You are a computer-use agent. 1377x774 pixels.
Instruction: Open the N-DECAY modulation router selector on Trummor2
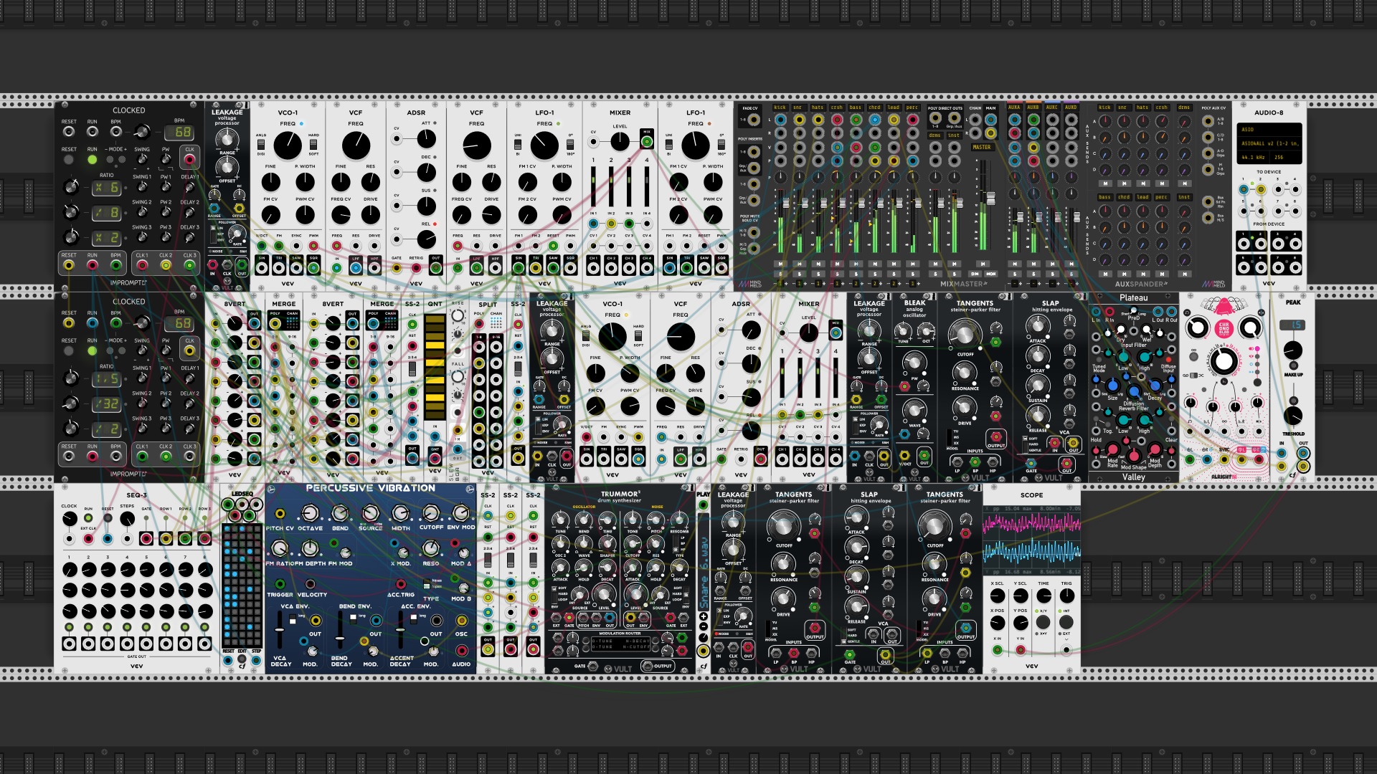(x=638, y=641)
